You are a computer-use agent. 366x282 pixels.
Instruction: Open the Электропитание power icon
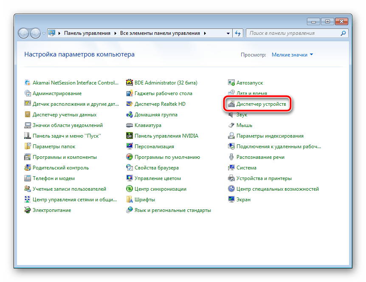[x=28, y=210]
